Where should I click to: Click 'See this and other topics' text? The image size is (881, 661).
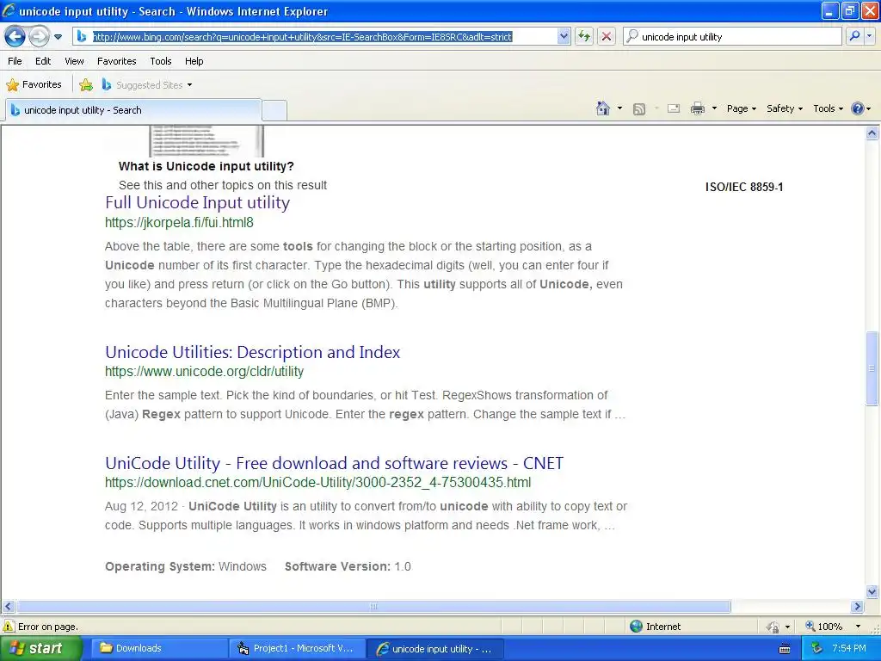coord(223,185)
